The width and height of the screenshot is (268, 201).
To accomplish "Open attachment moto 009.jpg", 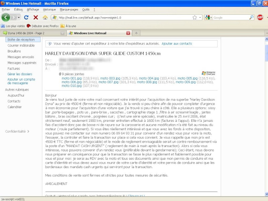I will point(186,82).
